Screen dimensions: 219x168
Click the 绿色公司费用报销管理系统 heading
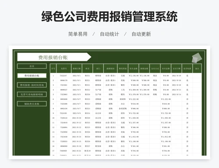(109, 16)
